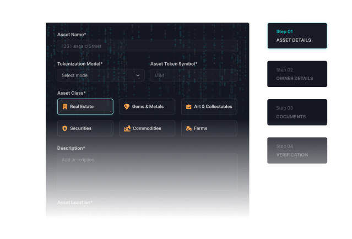Viewport: 352px width, 239px height.
Task: Go to Step 01 Asset Details
Action: coord(297,36)
